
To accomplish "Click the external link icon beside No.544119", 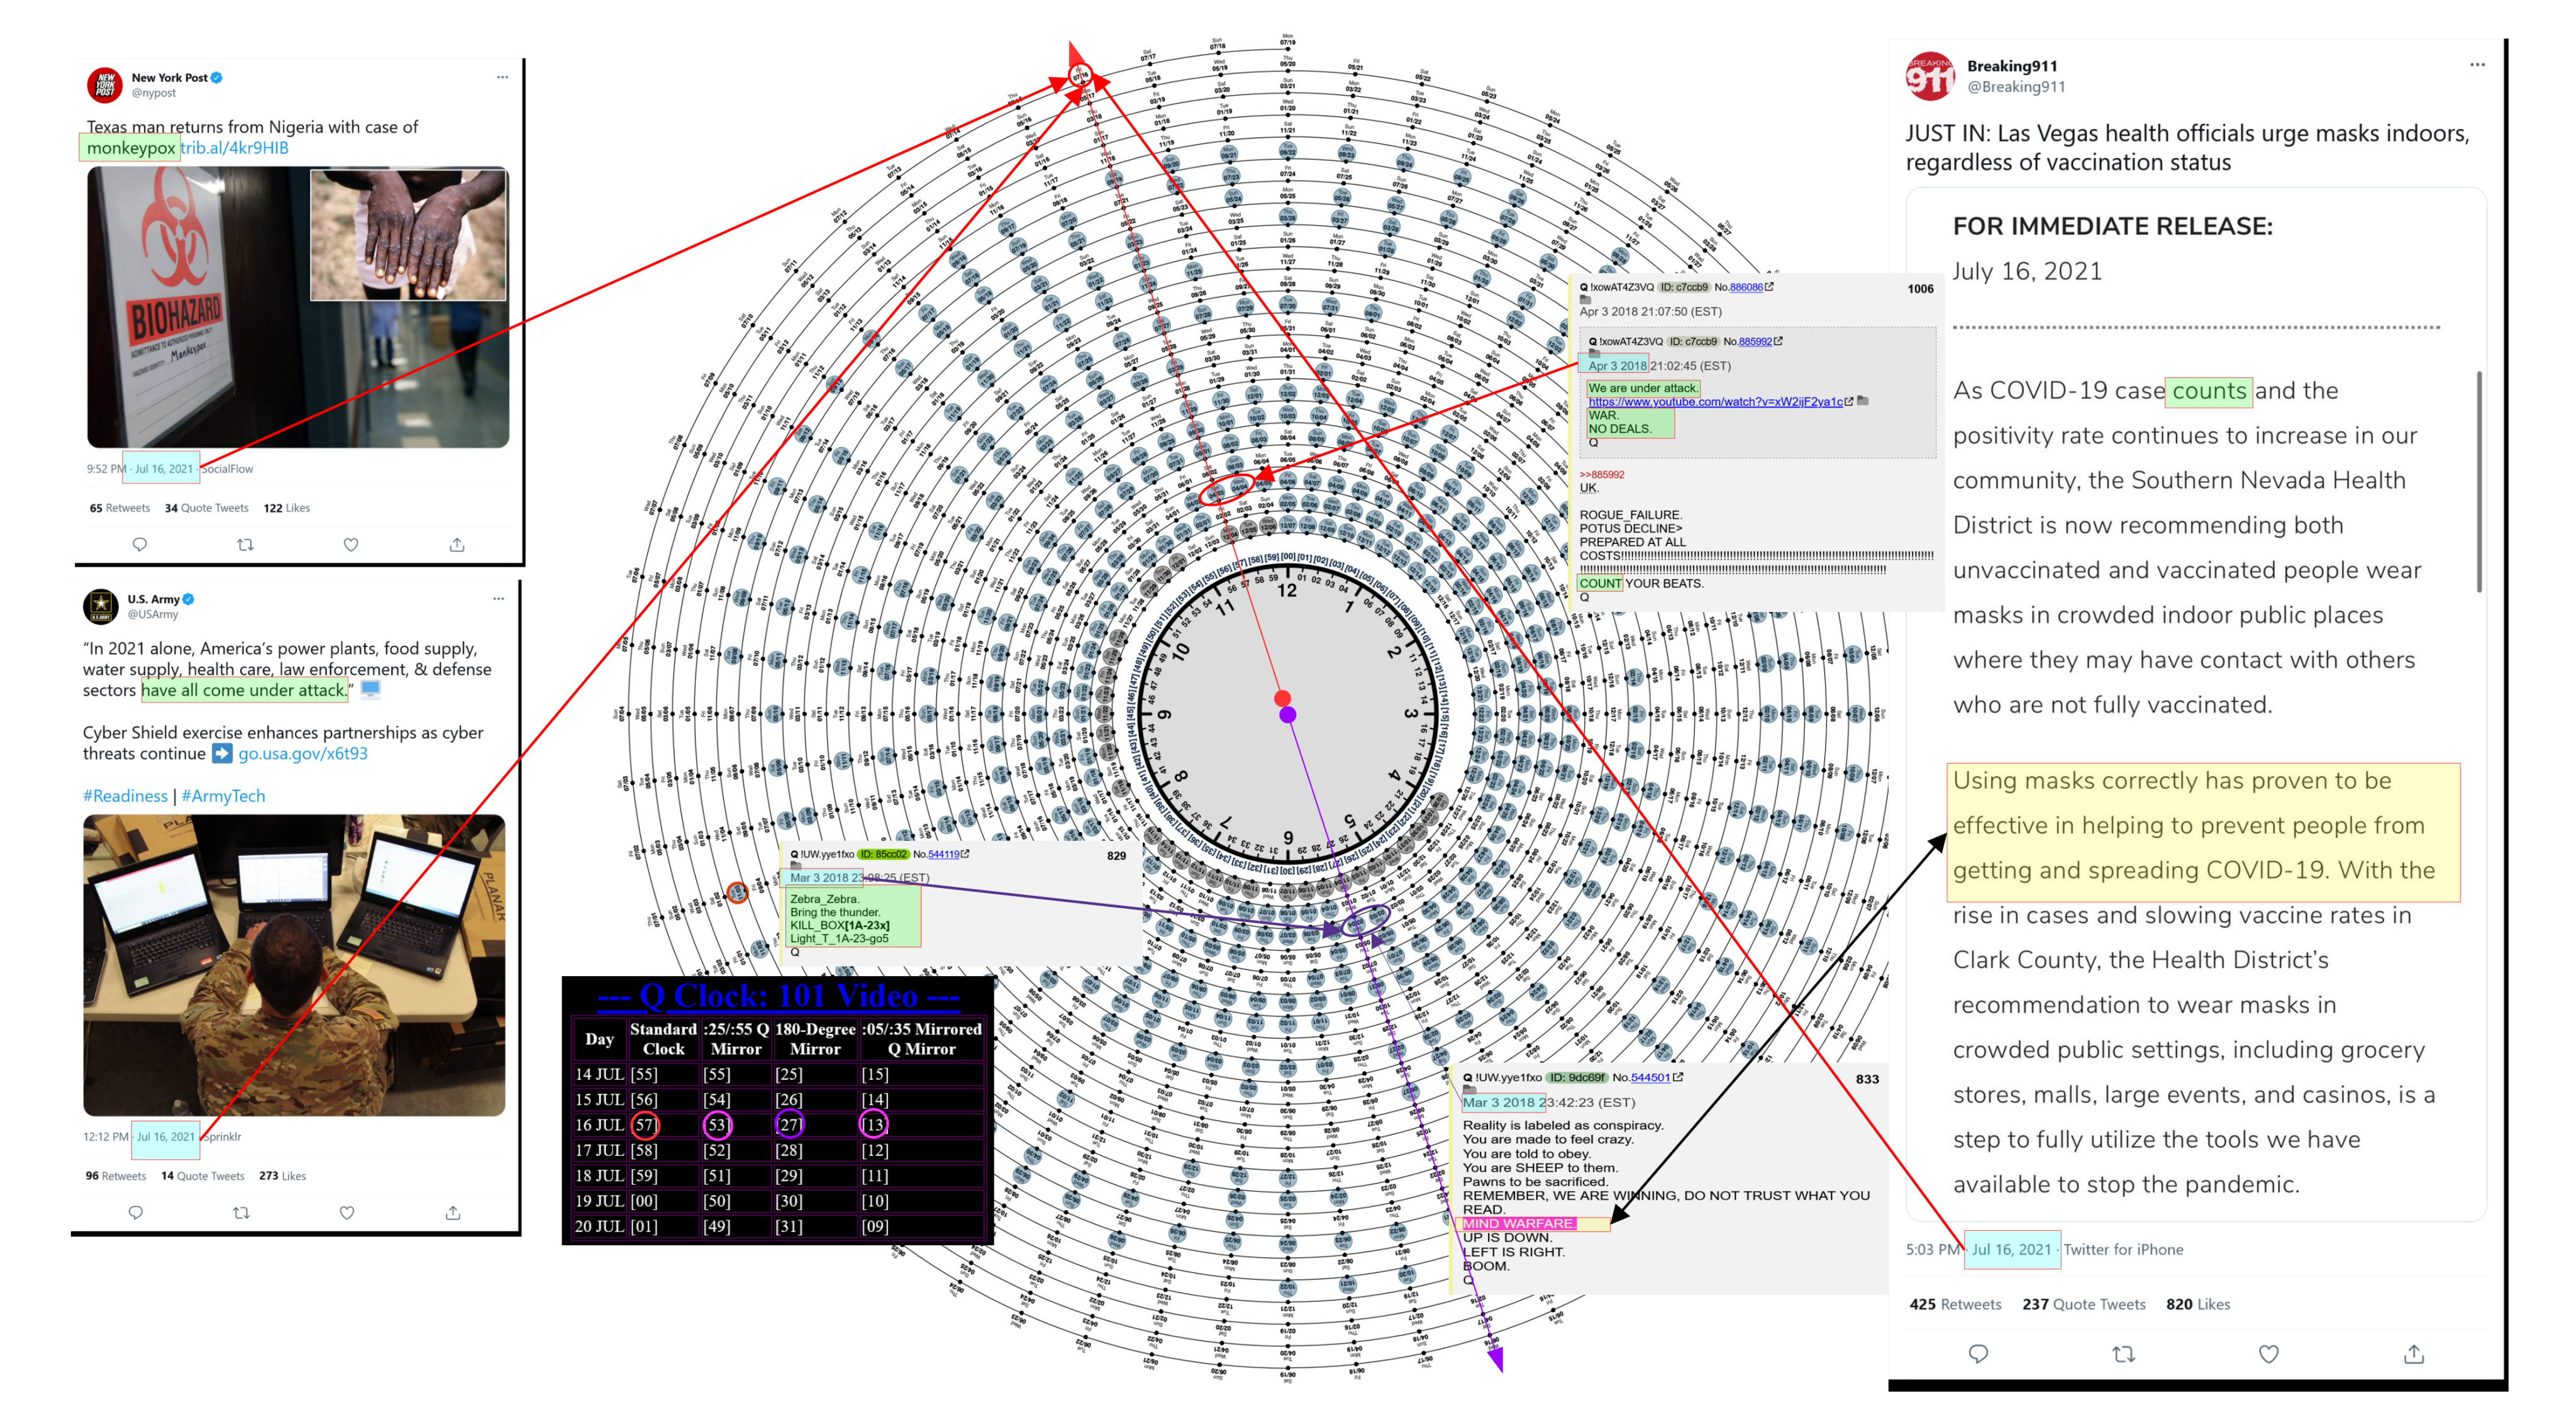I will (x=965, y=854).
